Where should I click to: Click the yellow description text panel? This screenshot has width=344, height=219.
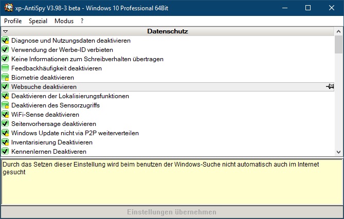(172, 182)
